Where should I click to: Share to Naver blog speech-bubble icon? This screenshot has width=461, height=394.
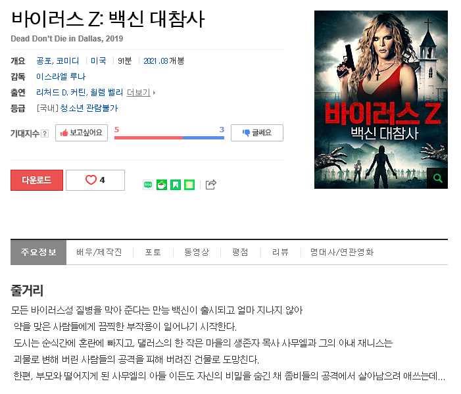click(x=148, y=185)
